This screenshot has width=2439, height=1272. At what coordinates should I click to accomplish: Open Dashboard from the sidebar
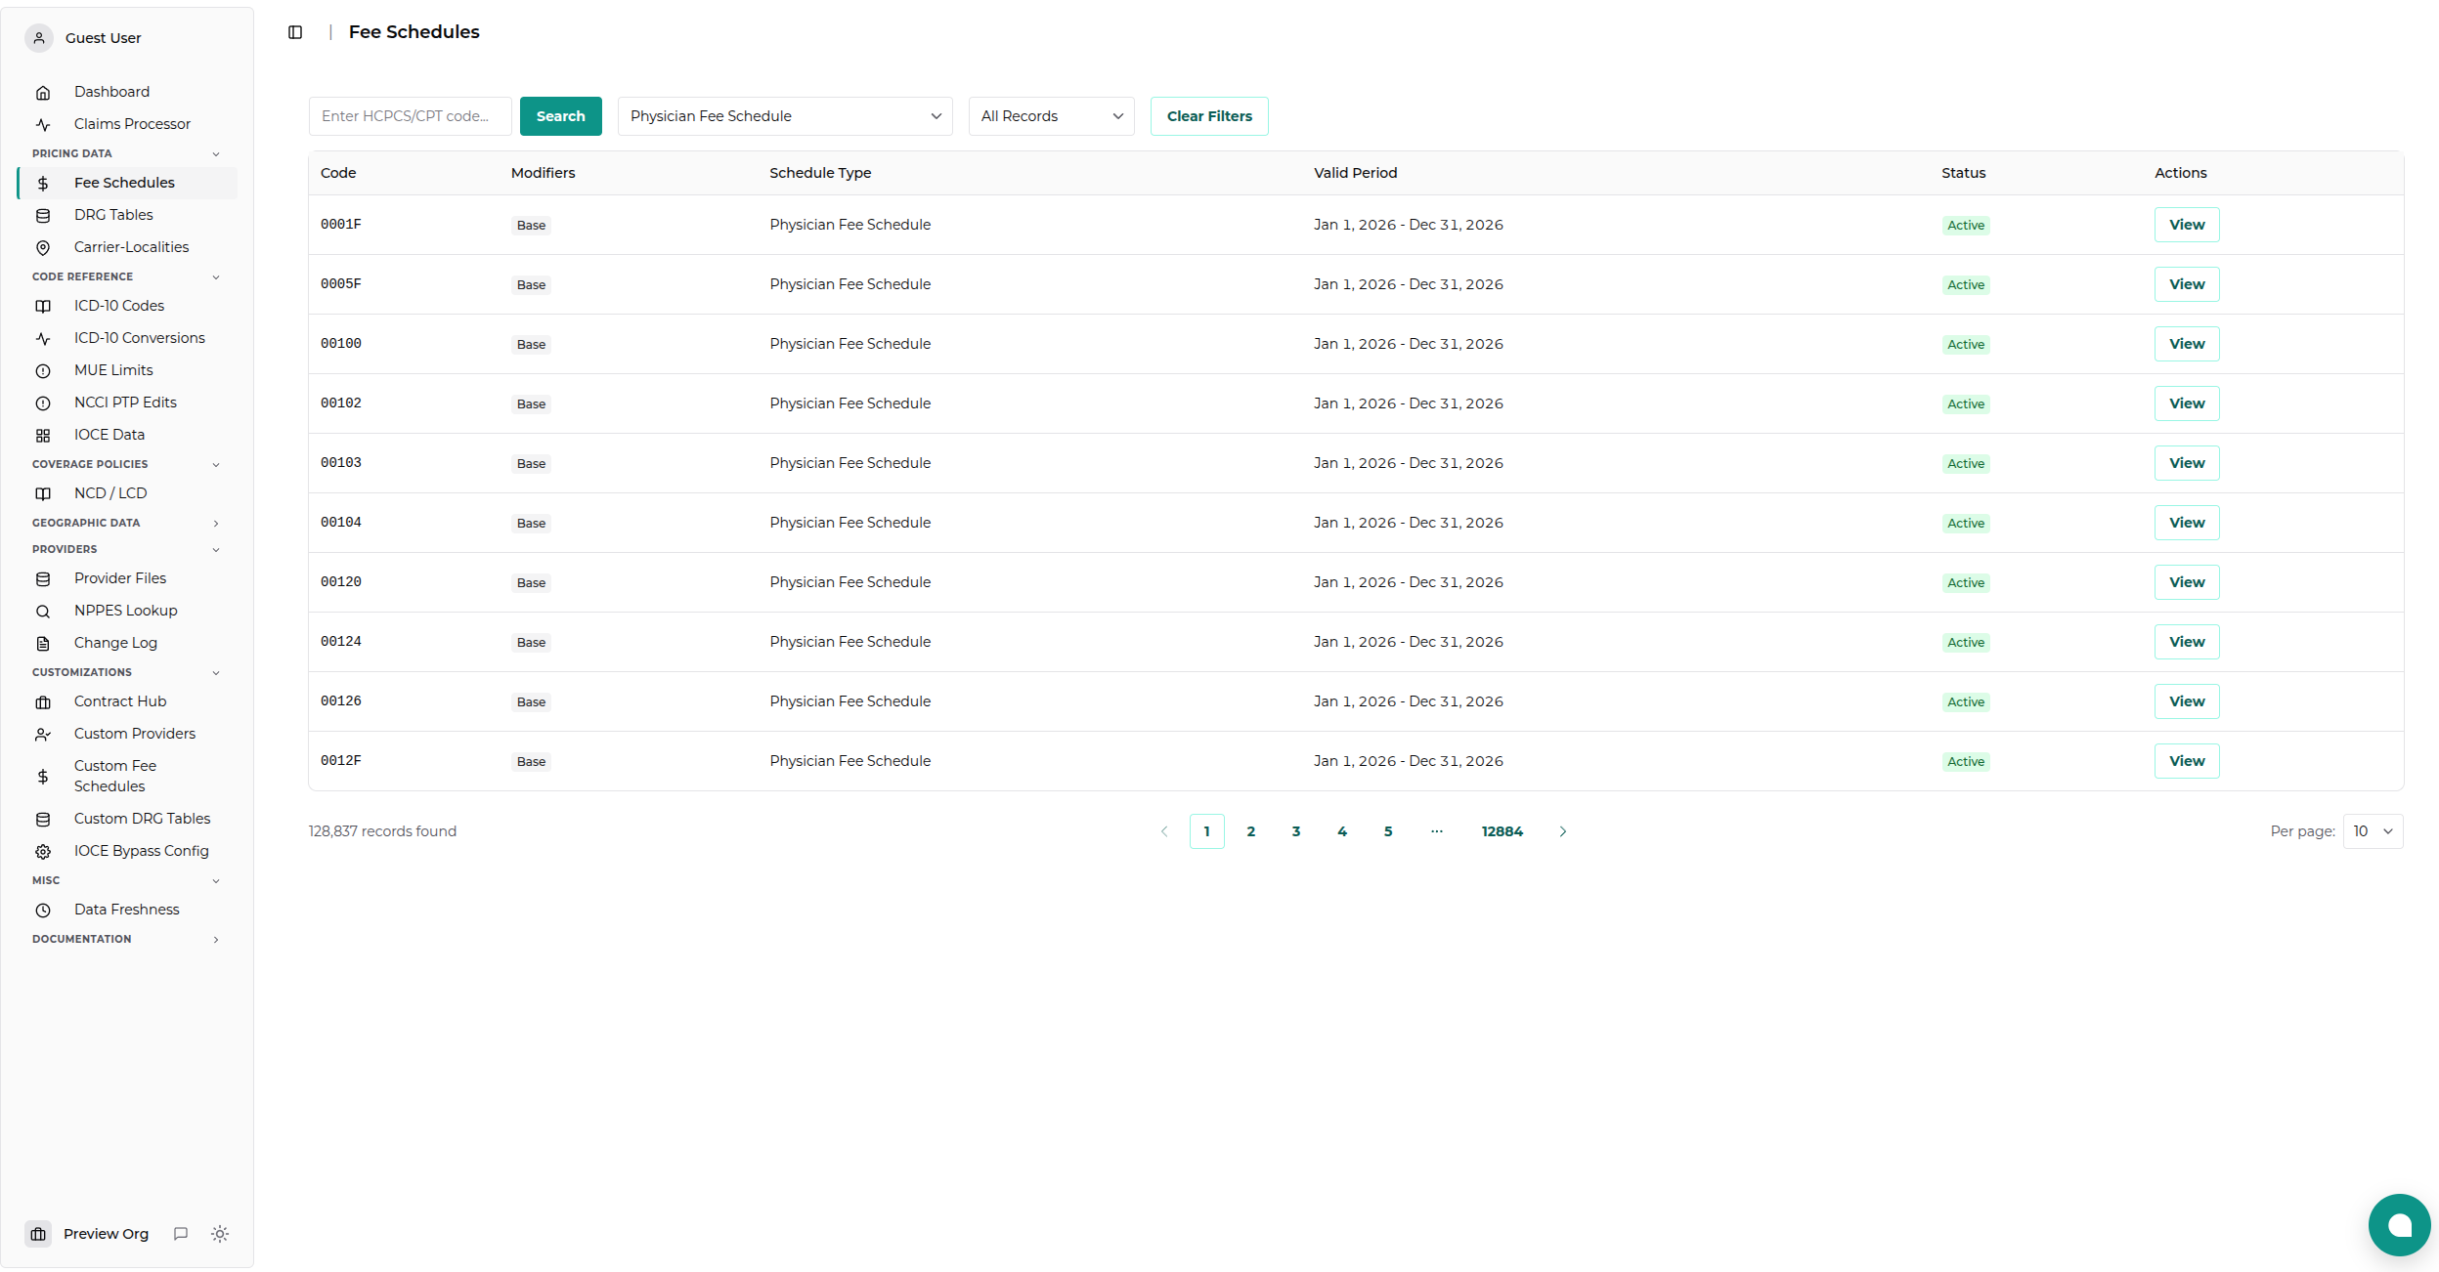(127, 92)
